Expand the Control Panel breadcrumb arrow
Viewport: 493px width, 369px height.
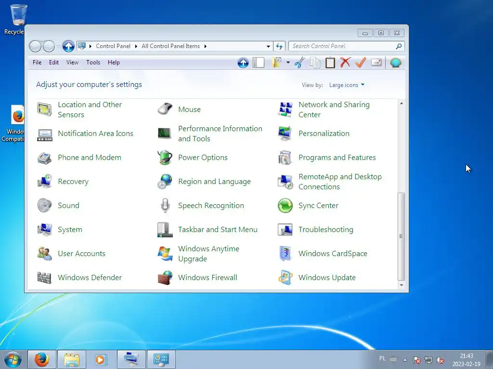[x=136, y=46]
